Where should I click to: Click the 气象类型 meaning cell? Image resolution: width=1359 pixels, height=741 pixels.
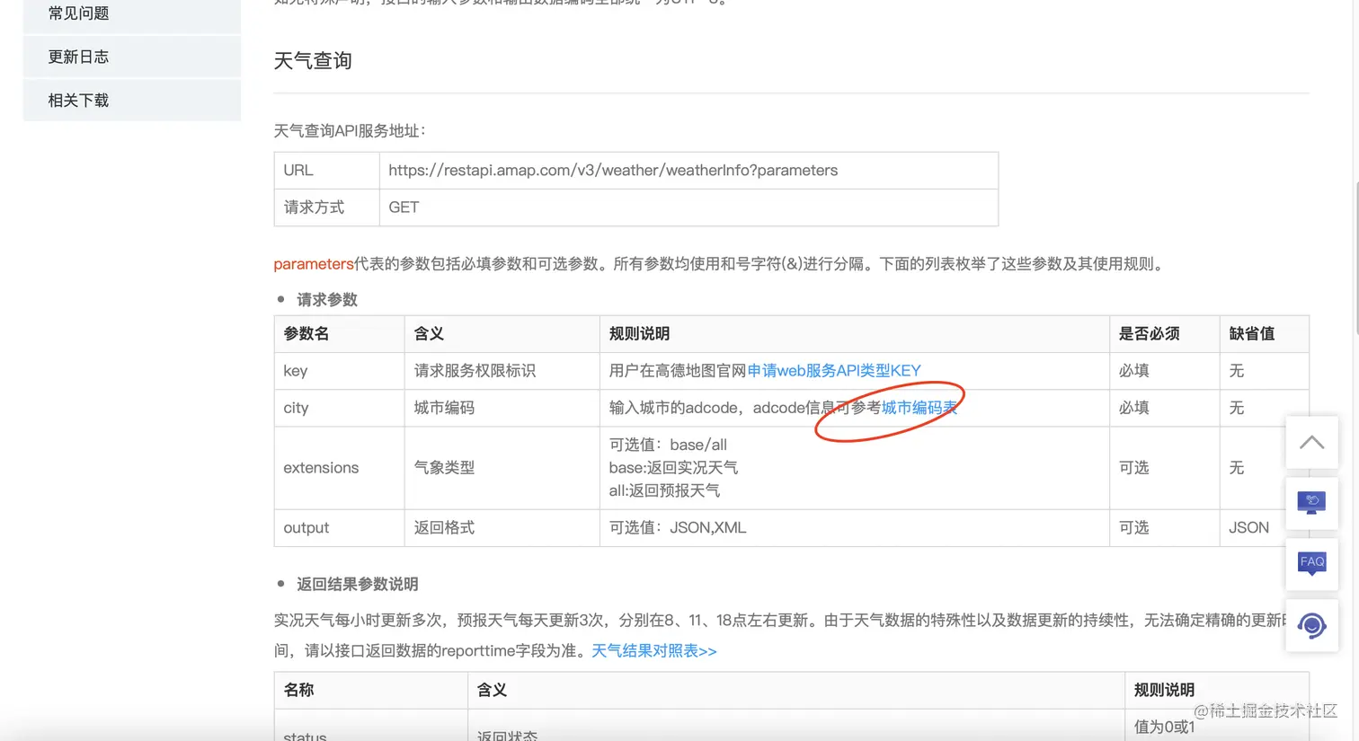click(x=502, y=468)
